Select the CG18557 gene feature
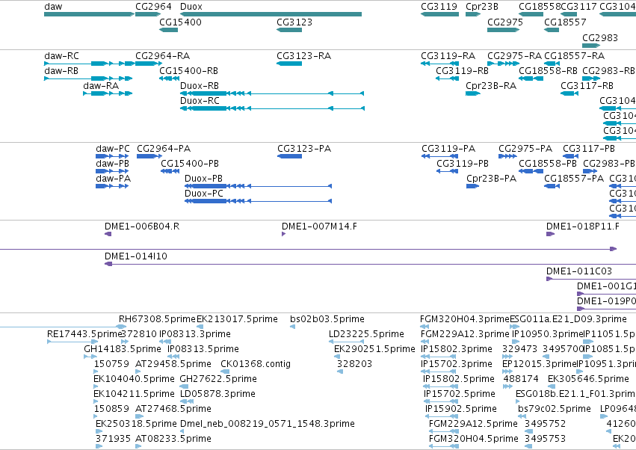Viewport: 636px width, 450px height. click(x=552, y=30)
